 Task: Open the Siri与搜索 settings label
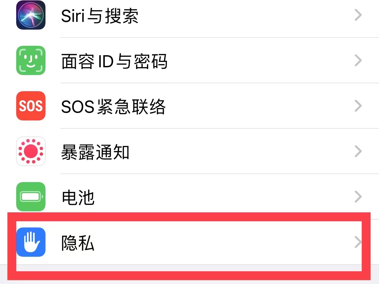coord(100,16)
